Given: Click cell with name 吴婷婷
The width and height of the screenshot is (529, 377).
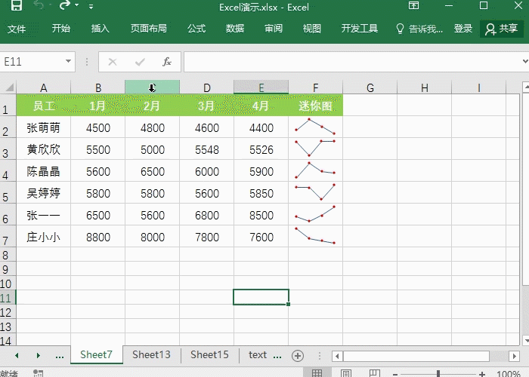Looking at the screenshot, I should coord(44,193).
